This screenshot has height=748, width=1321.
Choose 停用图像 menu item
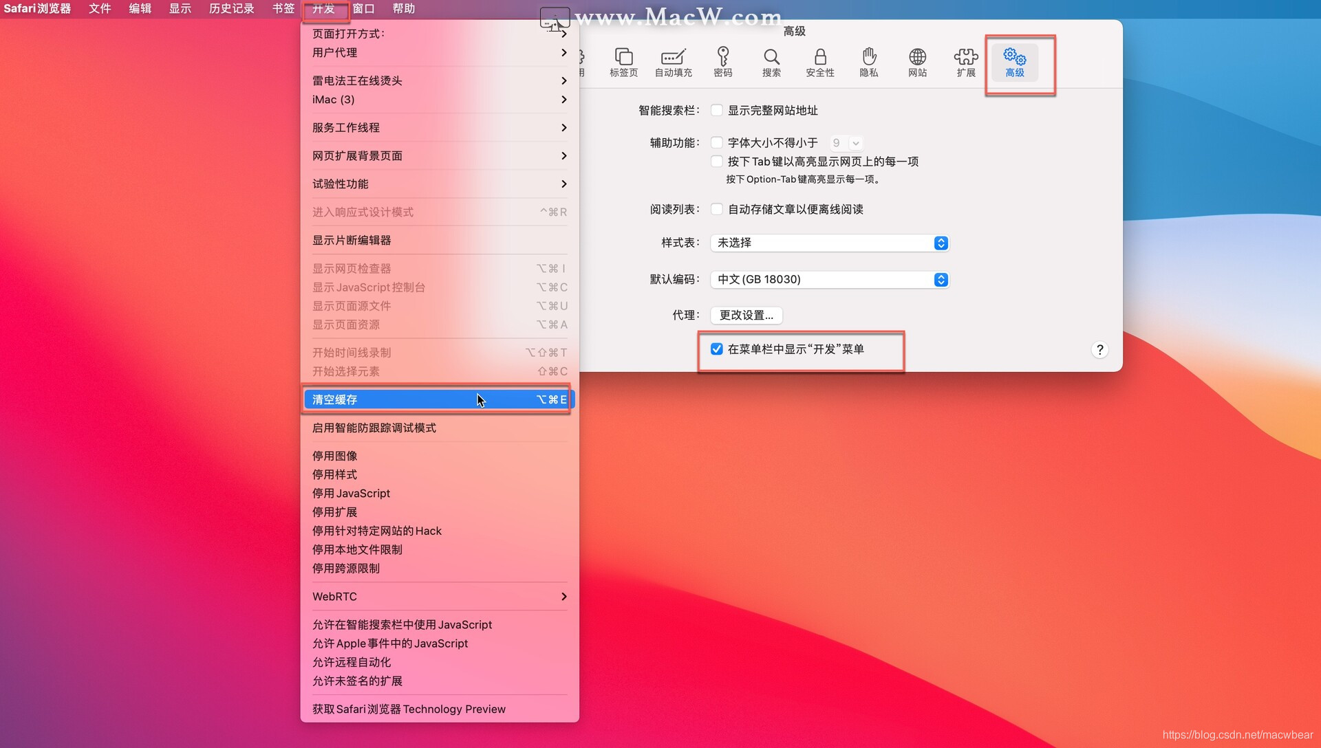440,456
